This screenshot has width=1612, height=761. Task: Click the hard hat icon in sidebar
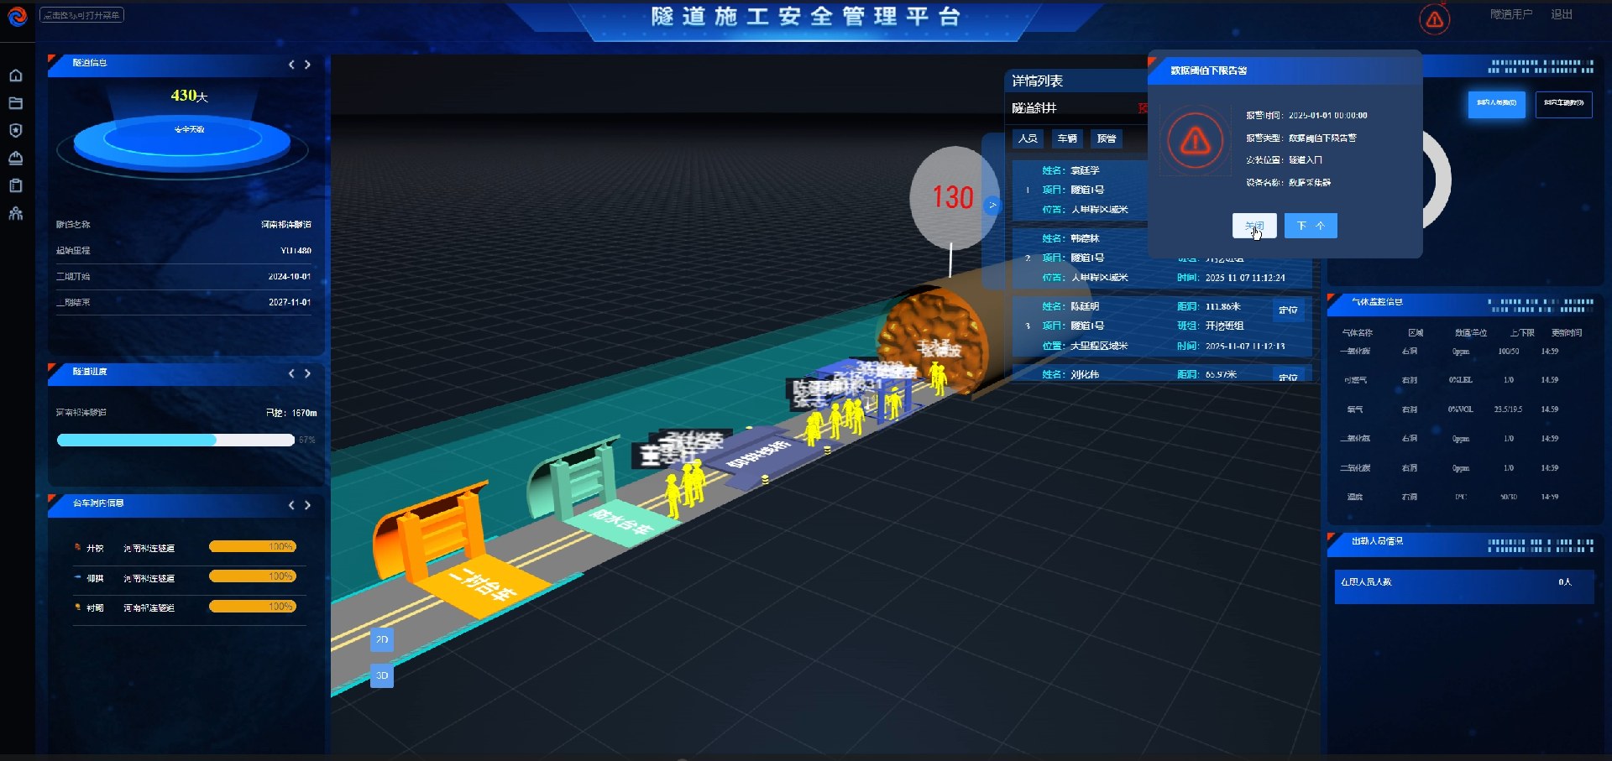click(x=16, y=158)
